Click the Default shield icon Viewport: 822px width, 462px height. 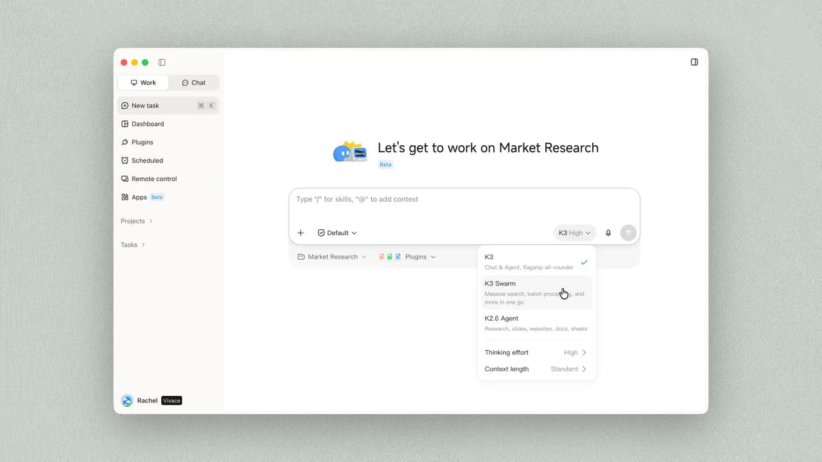click(321, 233)
